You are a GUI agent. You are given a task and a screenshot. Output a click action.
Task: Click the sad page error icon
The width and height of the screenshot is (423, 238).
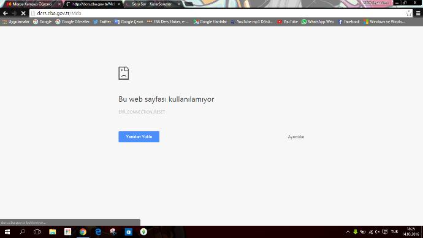click(124, 73)
